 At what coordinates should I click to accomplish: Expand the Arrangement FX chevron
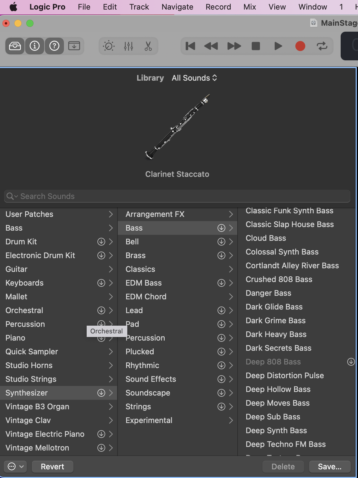point(231,214)
